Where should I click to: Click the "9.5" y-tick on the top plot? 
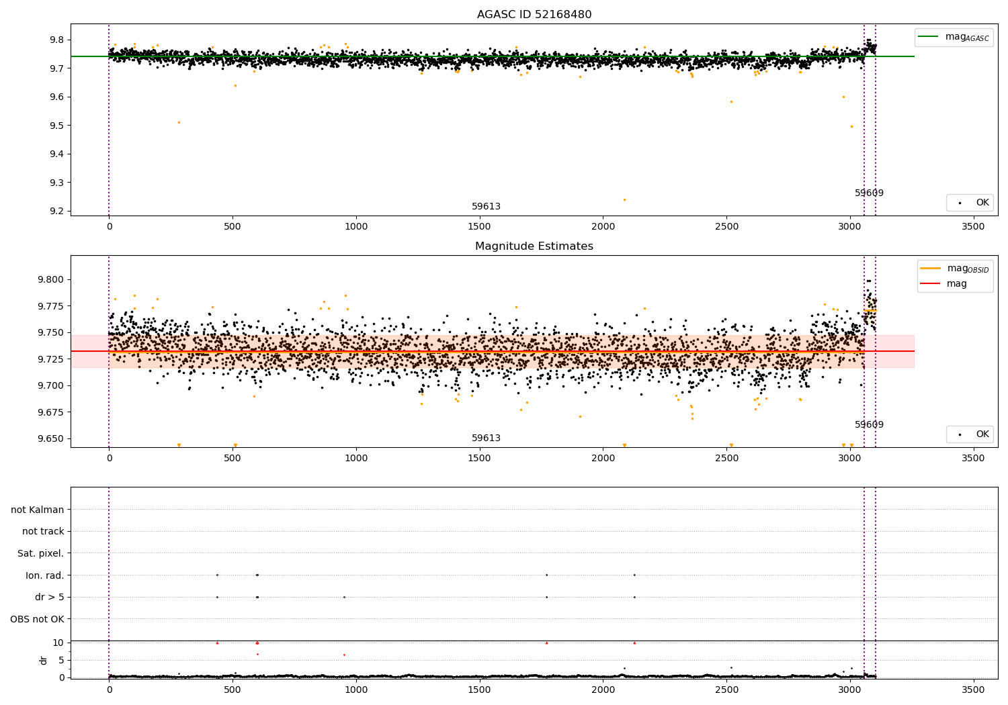tap(57, 126)
